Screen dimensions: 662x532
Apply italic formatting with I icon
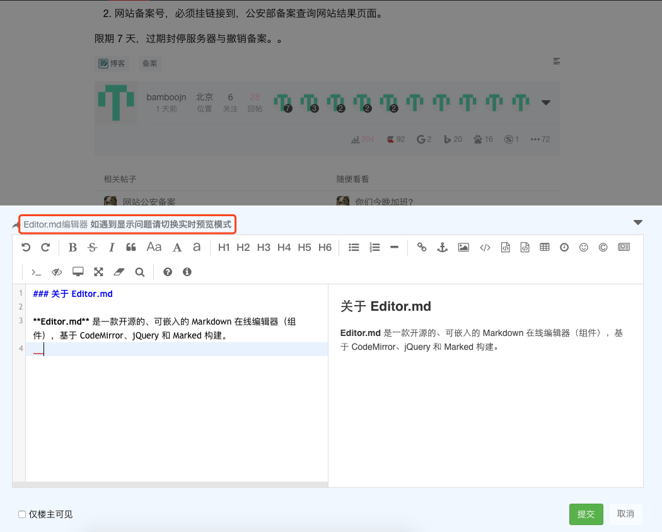[x=112, y=248]
